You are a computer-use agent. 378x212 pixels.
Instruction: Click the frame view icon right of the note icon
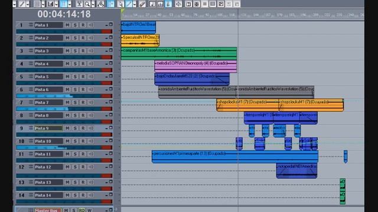(160, 4)
